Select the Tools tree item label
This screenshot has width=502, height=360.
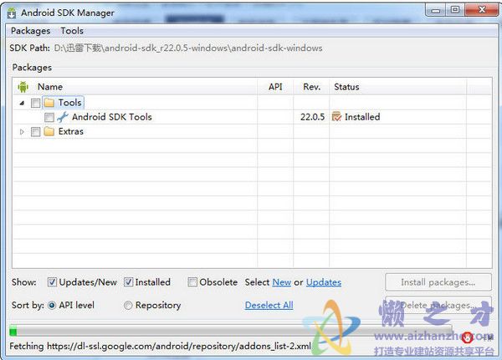(69, 103)
